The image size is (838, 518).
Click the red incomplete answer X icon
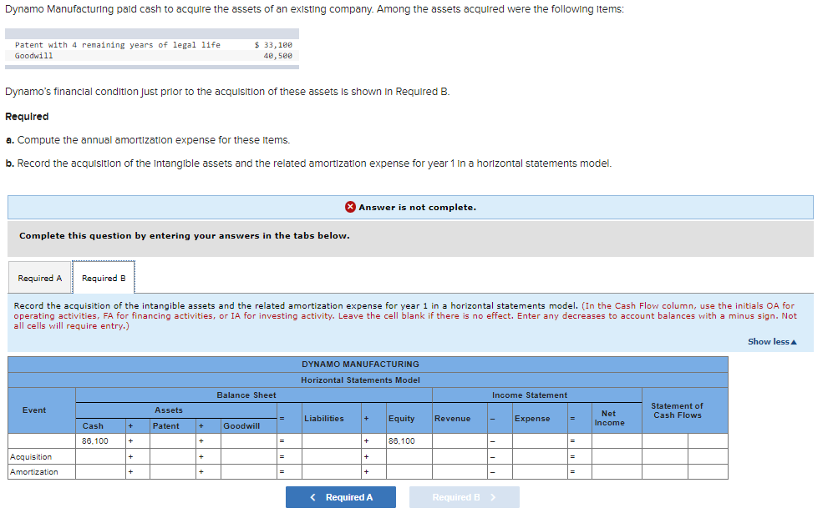[x=350, y=207]
